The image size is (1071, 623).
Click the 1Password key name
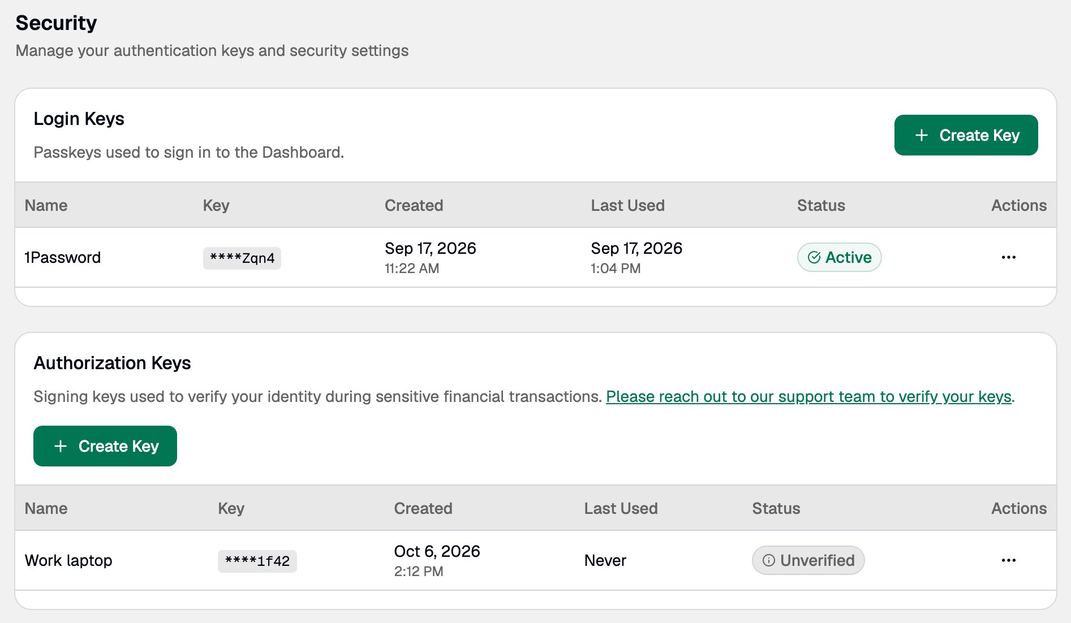[63, 257]
